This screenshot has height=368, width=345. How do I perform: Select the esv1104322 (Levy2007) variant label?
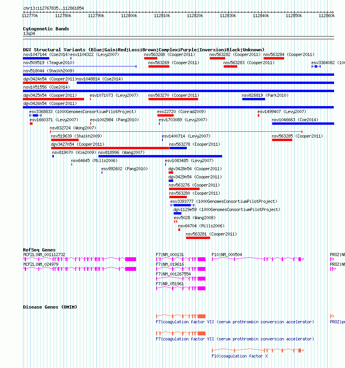[x=95, y=54]
